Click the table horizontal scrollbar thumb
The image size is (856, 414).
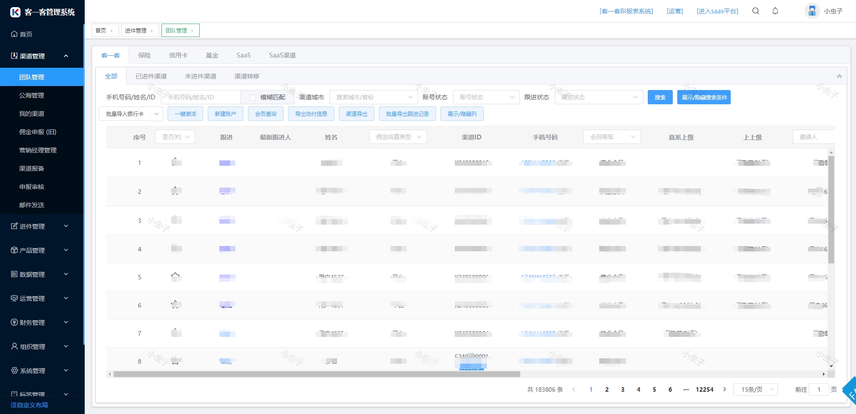coord(317,374)
